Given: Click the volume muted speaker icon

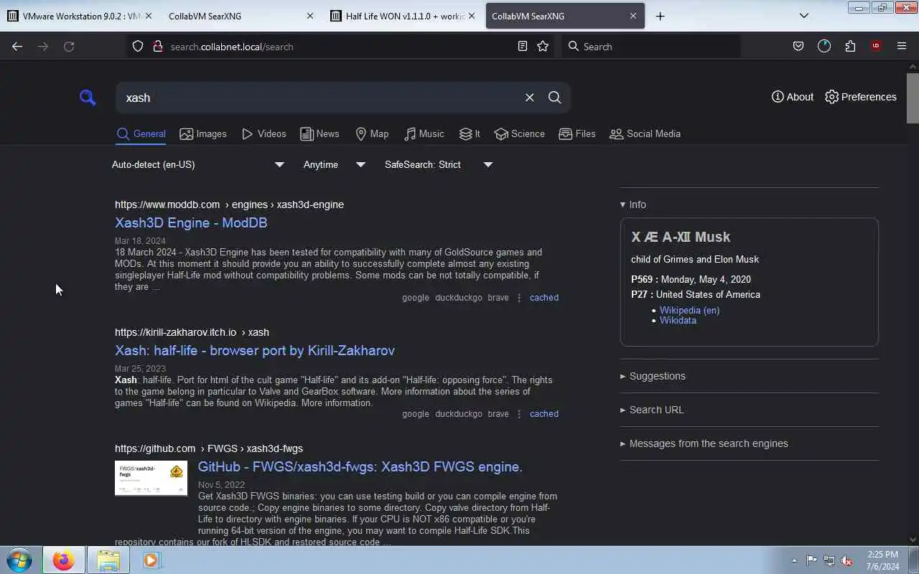Looking at the screenshot, I should pos(846,560).
